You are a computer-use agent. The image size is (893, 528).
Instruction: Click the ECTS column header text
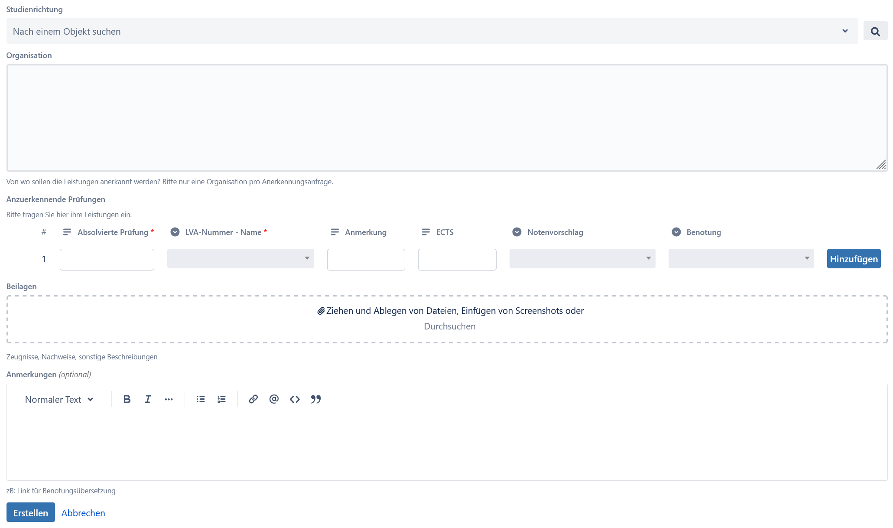[445, 232]
